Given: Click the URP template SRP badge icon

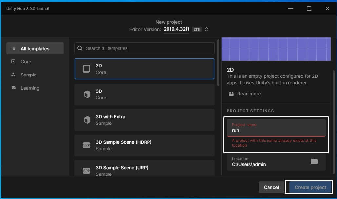Looking at the screenshot, I should 87,171.
